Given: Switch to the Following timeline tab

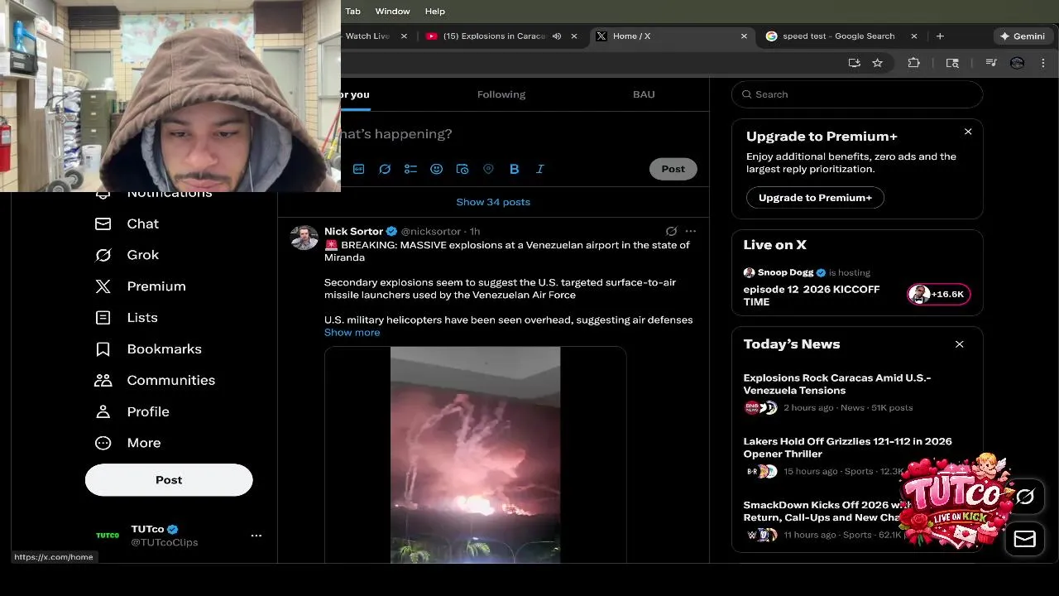Looking at the screenshot, I should pos(501,94).
